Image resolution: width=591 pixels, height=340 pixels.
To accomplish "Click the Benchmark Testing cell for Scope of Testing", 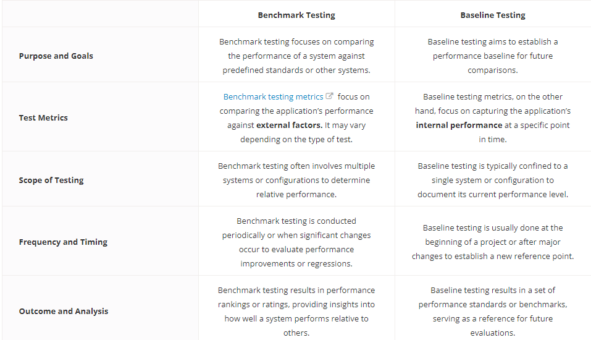I will 296,180.
